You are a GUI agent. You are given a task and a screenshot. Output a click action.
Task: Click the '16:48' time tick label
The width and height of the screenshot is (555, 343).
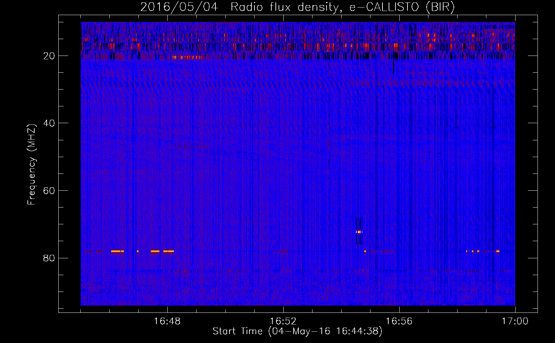(x=167, y=321)
